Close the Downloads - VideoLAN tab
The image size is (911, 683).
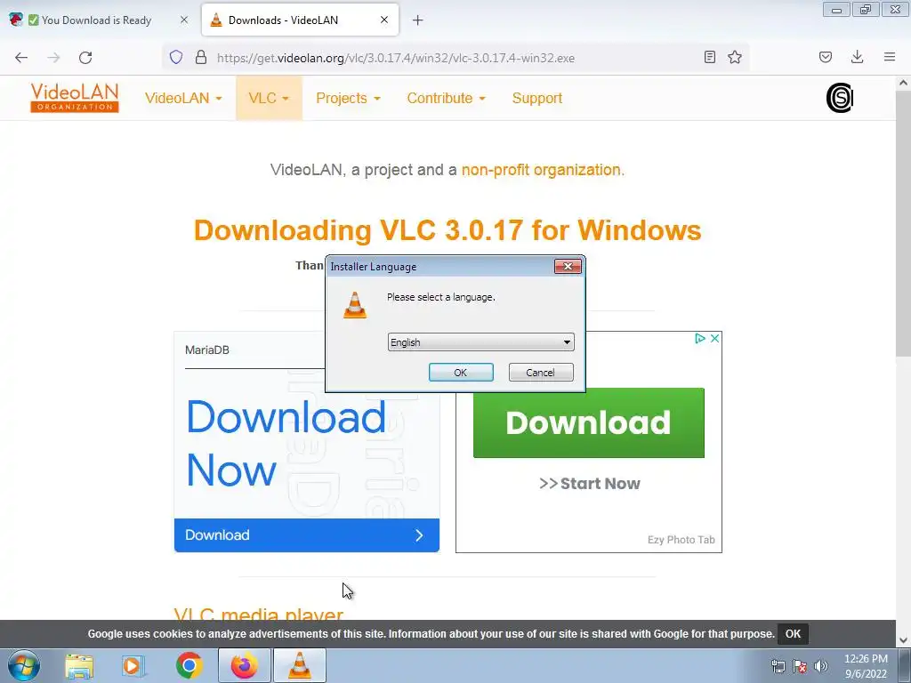tap(384, 20)
